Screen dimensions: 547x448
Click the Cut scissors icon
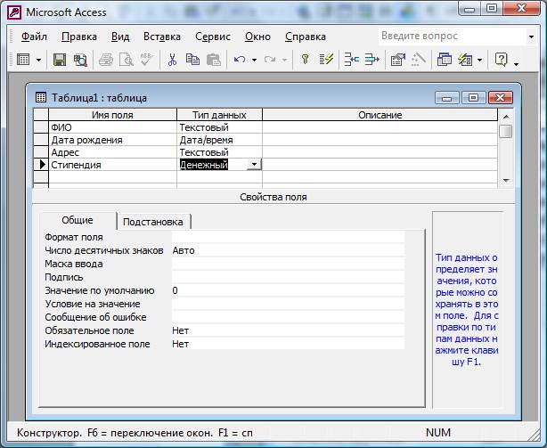[x=172, y=60]
